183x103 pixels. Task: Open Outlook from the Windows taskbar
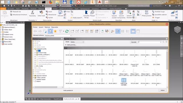tap(71, 2)
